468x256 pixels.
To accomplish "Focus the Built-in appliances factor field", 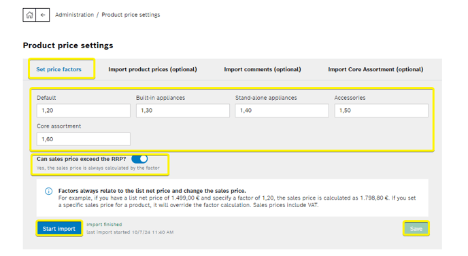I will click(183, 111).
